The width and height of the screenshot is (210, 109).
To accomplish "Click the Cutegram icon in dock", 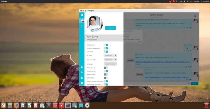I will (62, 106).
